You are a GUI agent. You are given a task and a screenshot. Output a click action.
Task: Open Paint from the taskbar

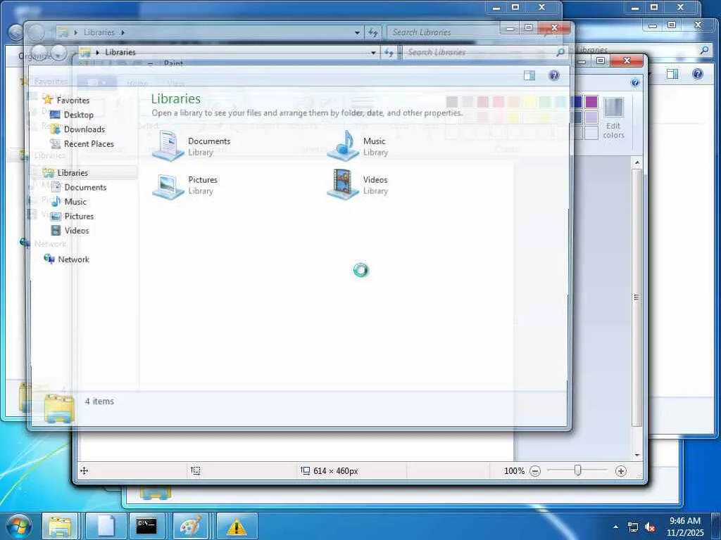click(190, 526)
